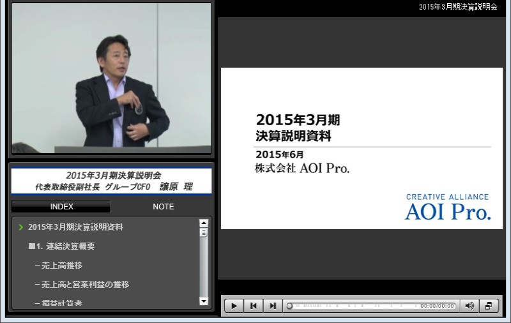Image resolution: width=511 pixels, height=323 pixels.
Task: Jump to 1. 連結決算概要 section
Action: (62, 246)
